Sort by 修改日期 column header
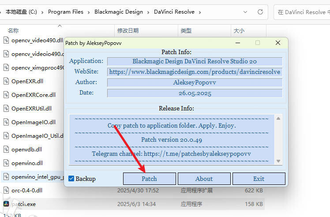Viewport: 330px width, 217px height. (x=128, y=31)
